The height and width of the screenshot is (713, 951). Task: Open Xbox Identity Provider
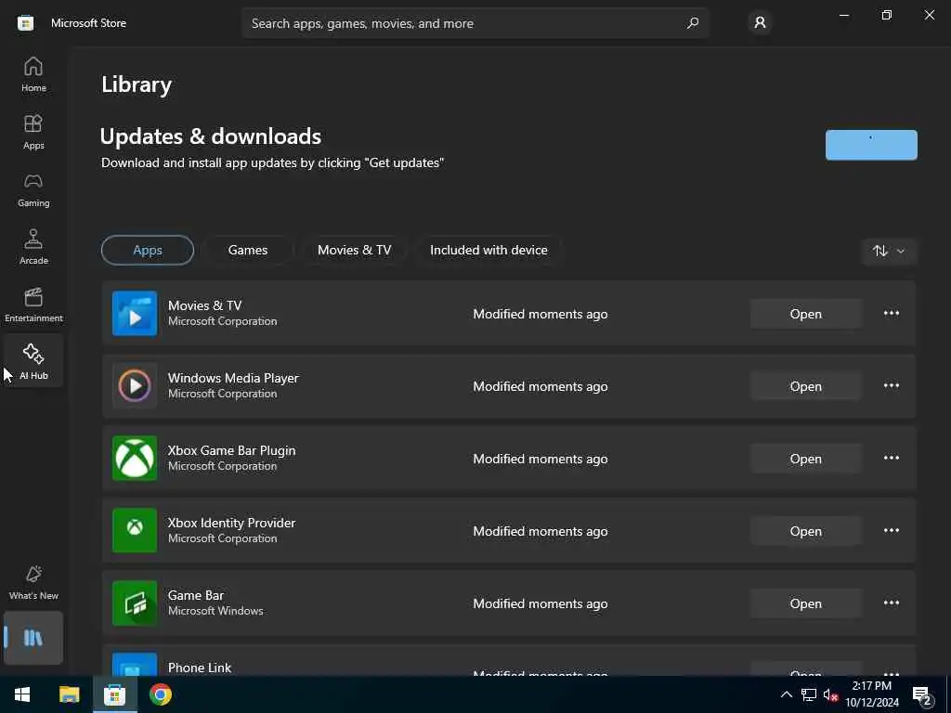(x=805, y=531)
